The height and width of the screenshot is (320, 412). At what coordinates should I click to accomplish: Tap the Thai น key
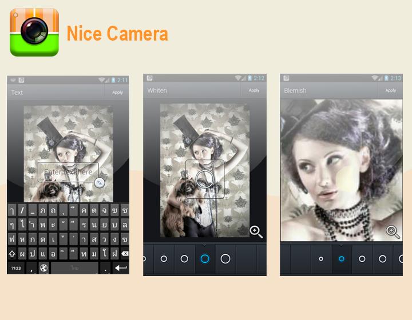pyautogui.click(x=94, y=225)
